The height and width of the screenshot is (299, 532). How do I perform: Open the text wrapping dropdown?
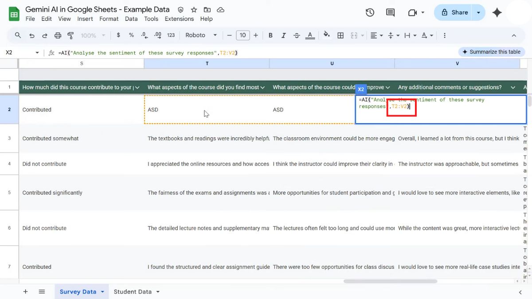pos(410,35)
